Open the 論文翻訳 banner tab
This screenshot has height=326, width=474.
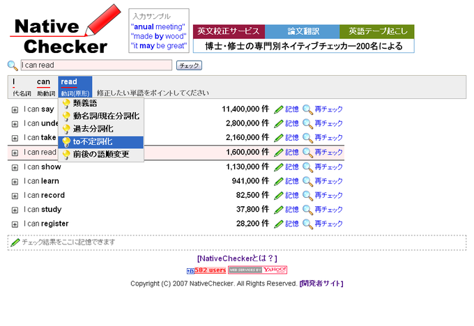point(303,31)
